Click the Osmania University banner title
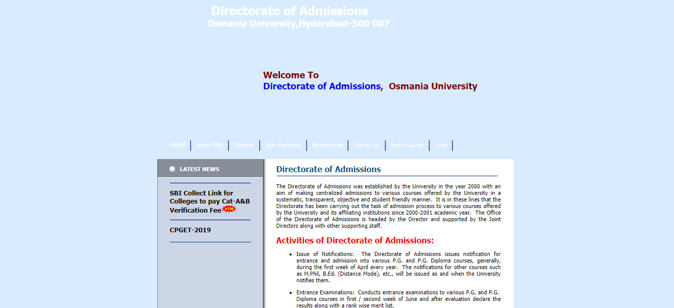Screen dimensions: 674x308 pos(298,23)
